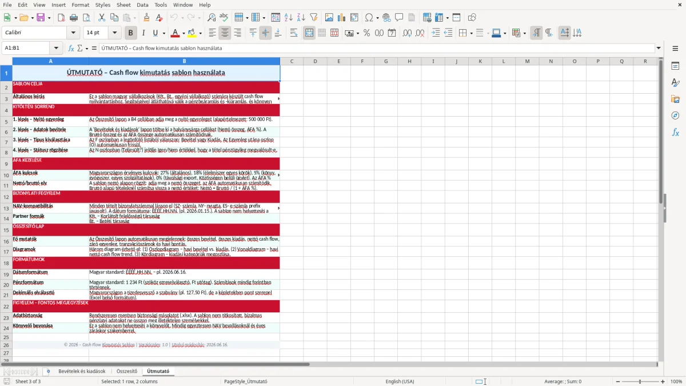
Task: Insert an image via toolbar icon
Action: 329,18
